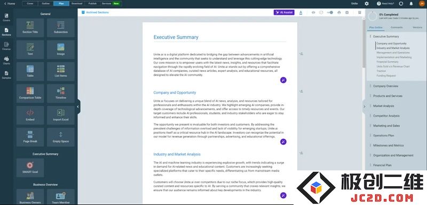Viewport: 427px width, 205px height.
Task: Click the AI Assist button
Action: pyautogui.click(x=284, y=12)
